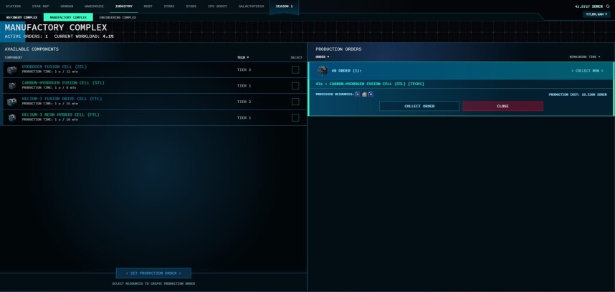Click the Production Cost value text
Viewport: 615px width, 292px height.
click(x=578, y=94)
